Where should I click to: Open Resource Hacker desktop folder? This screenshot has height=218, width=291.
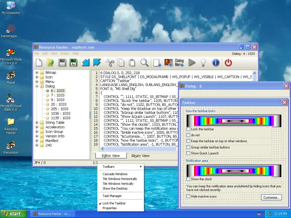11,126
